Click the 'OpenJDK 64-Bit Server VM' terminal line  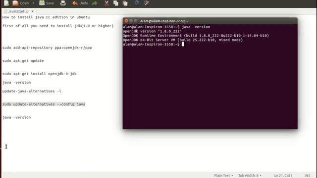(x=183, y=40)
